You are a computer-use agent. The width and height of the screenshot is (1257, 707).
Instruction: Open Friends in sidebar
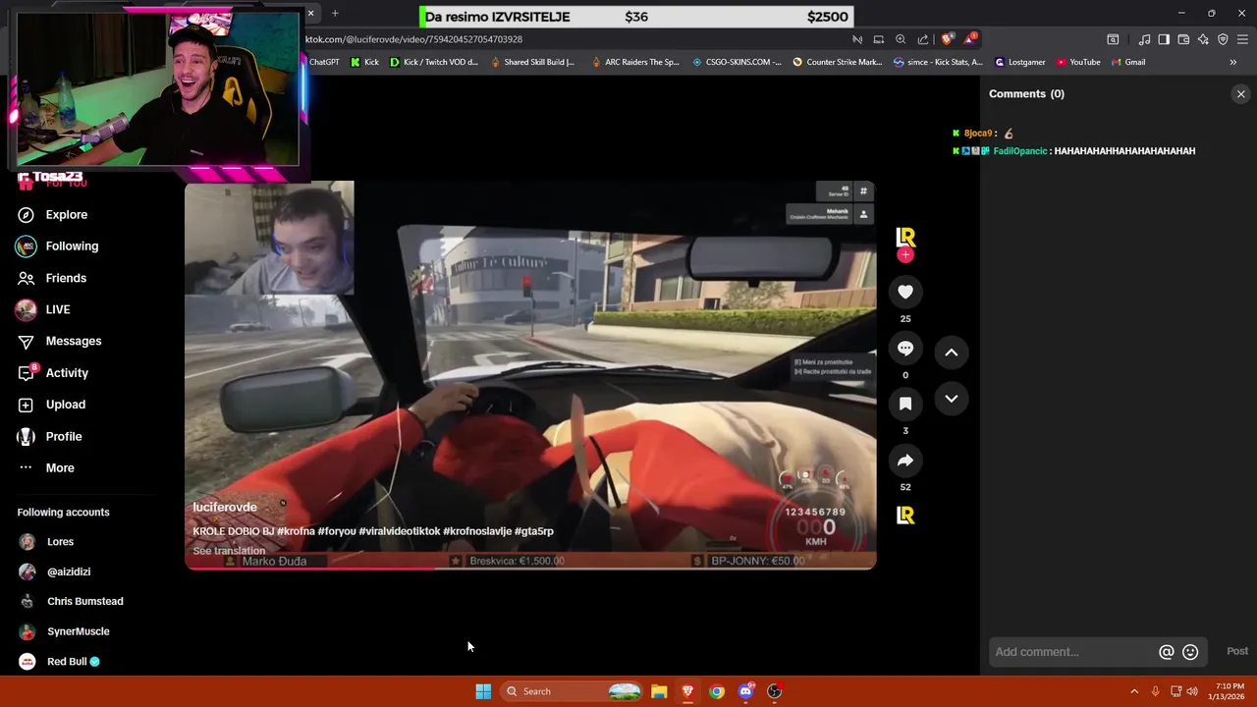66,278
